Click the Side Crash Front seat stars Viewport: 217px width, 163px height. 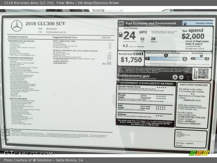(x=161, y=107)
